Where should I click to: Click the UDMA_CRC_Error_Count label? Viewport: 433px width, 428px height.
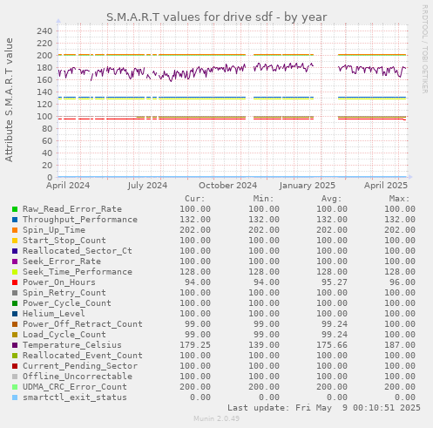tap(75, 387)
